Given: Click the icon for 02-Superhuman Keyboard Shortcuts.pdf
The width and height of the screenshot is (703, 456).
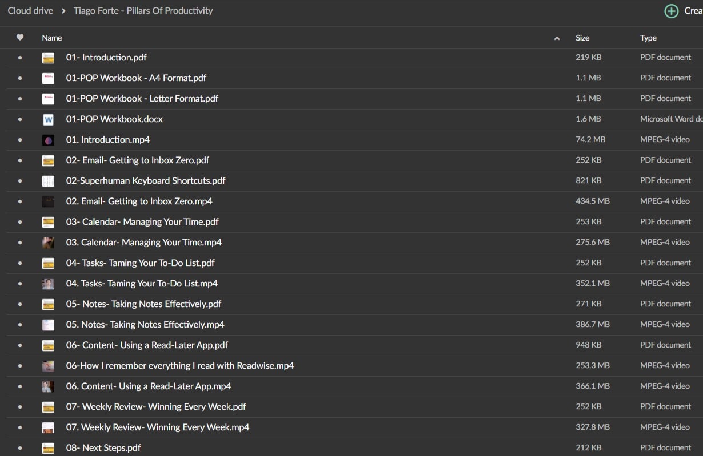Looking at the screenshot, I should click(48, 181).
